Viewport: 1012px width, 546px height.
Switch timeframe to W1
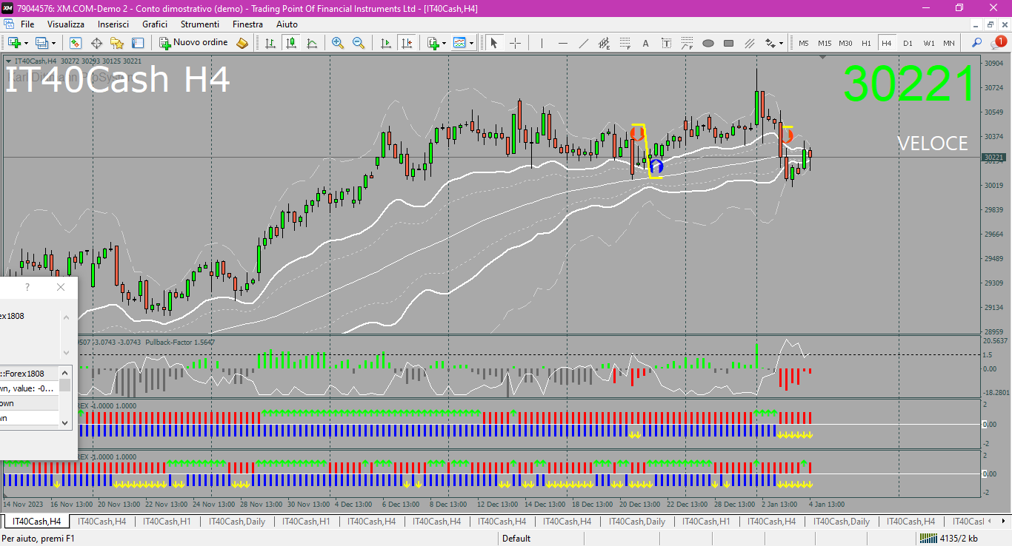[x=928, y=43]
